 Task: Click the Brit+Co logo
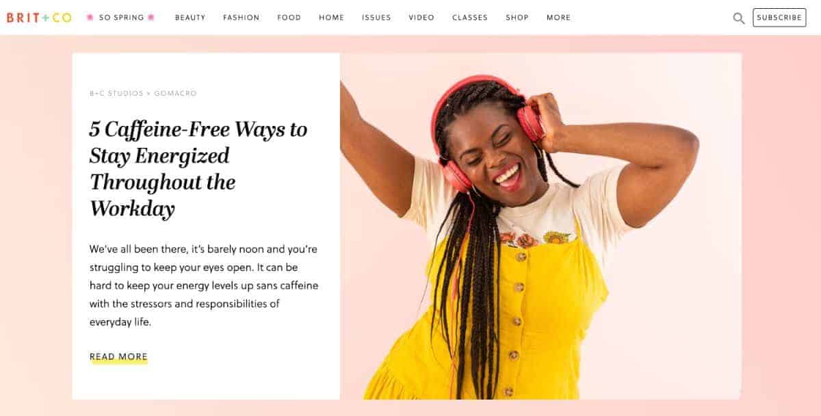[x=39, y=18]
